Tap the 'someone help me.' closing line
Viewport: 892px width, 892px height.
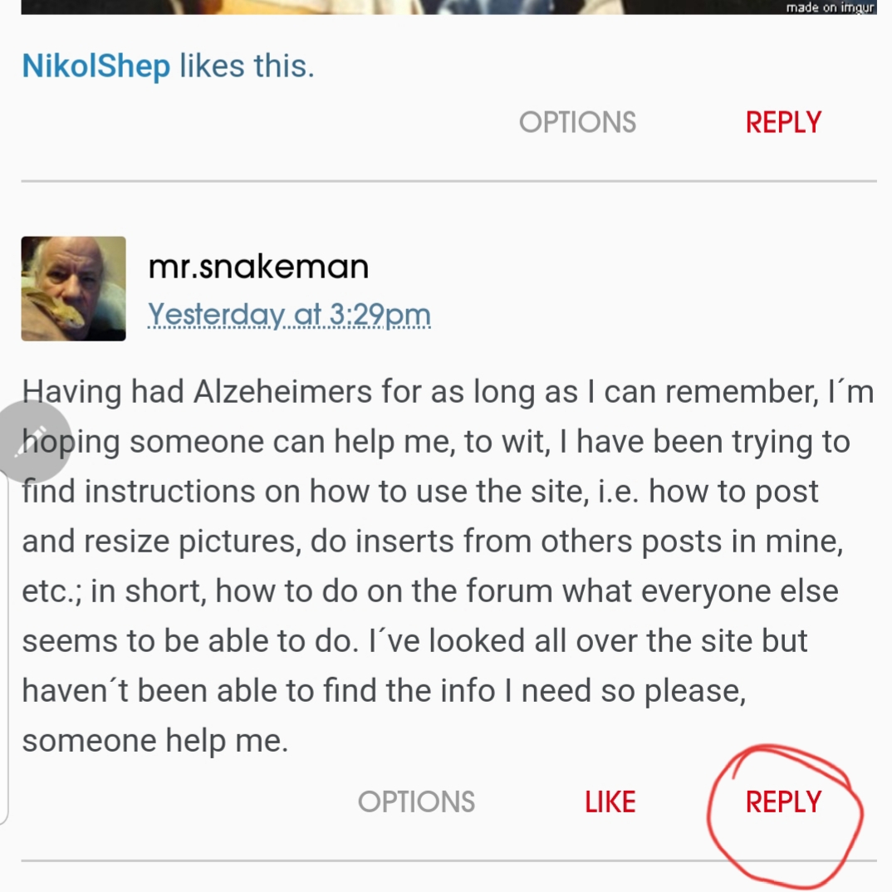coord(154,741)
